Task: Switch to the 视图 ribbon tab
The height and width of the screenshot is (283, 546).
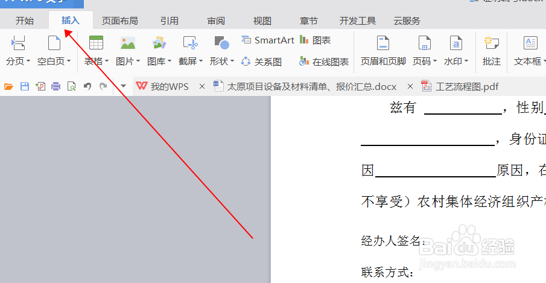Action: tap(262, 21)
